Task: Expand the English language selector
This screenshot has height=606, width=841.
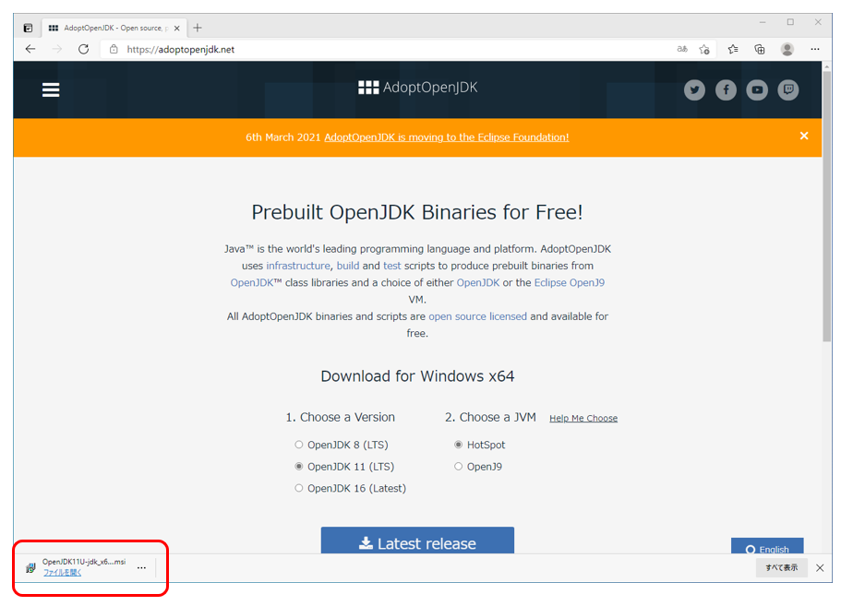Action: click(x=767, y=546)
